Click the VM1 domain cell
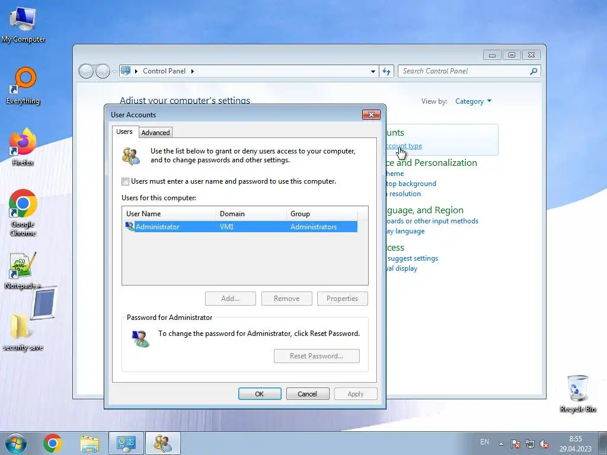 point(227,227)
